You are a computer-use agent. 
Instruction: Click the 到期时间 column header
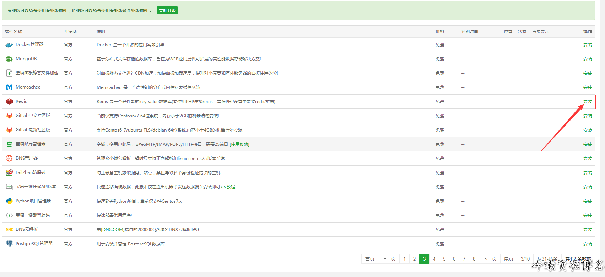470,32
